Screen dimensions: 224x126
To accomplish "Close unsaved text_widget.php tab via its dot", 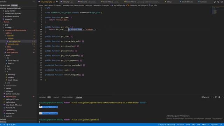I will [57, 2].
